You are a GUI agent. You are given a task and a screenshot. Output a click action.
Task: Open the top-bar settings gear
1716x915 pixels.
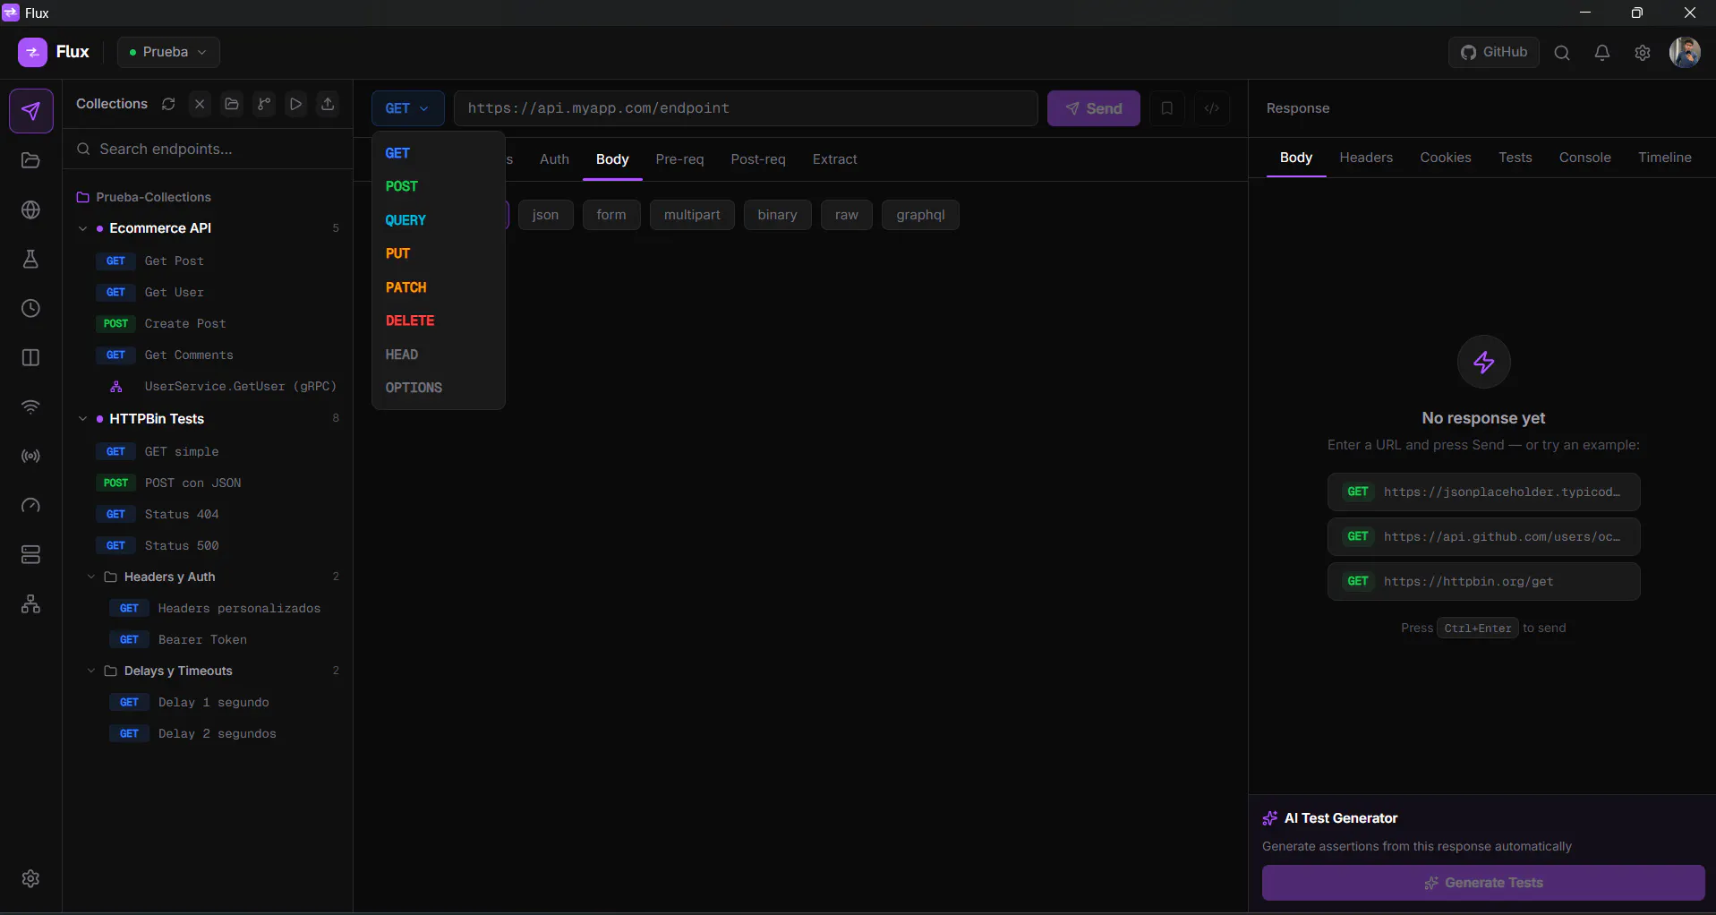pyautogui.click(x=1643, y=53)
